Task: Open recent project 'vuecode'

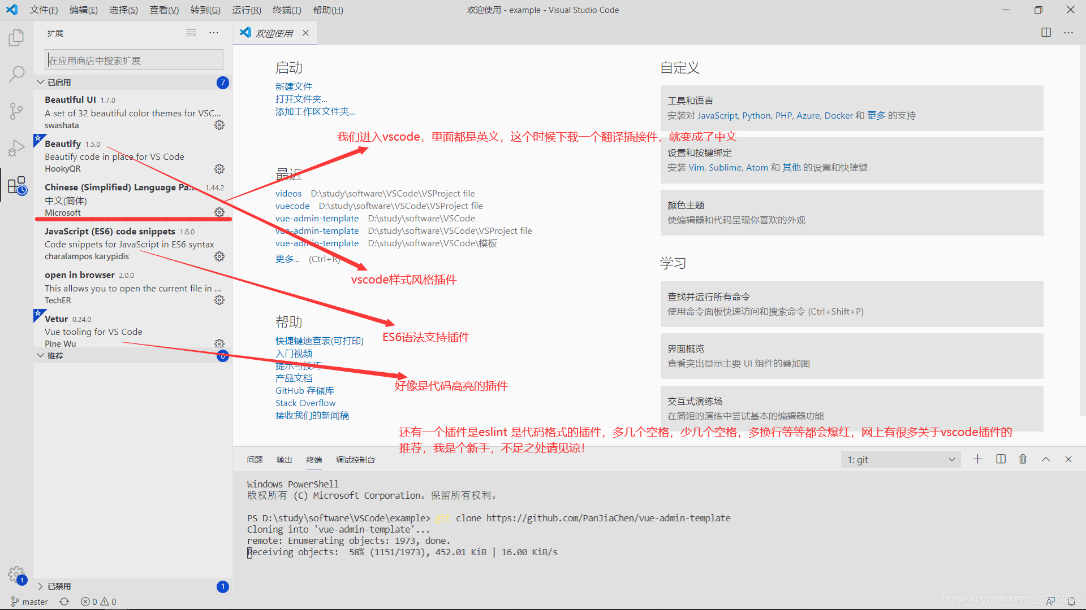Action: [292, 206]
